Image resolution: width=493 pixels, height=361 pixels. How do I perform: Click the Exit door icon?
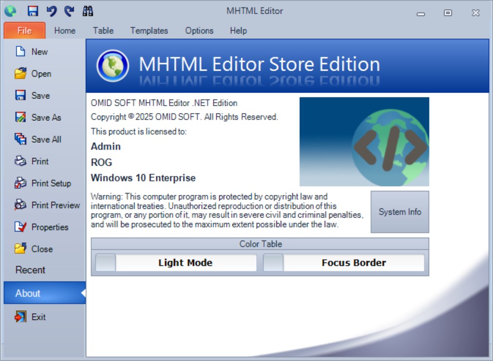(x=21, y=317)
